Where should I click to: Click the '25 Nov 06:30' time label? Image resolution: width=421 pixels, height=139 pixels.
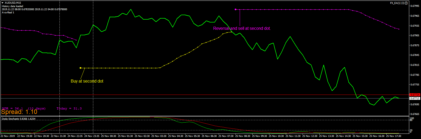pos(209,136)
